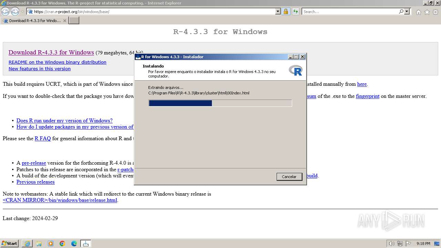Open a new blank tab
Image resolution: width=441 pixels, height=248 pixels.
(74, 21)
